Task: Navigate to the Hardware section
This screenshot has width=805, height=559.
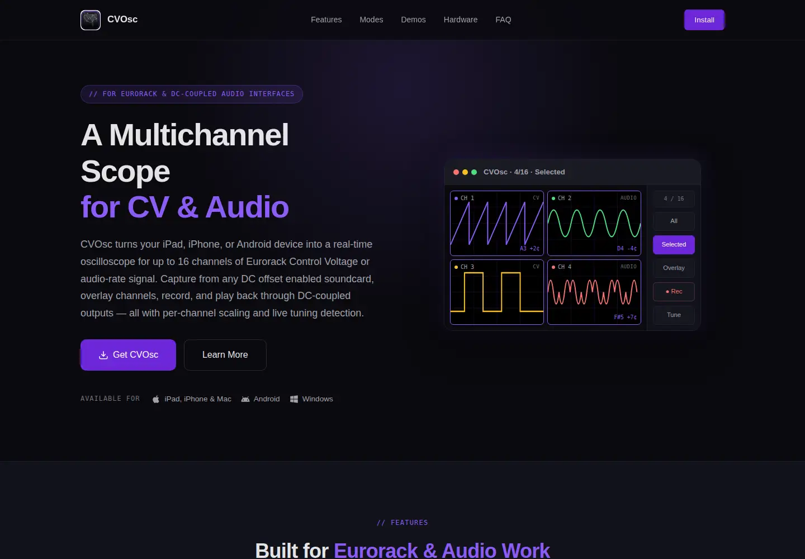Action: tap(461, 20)
